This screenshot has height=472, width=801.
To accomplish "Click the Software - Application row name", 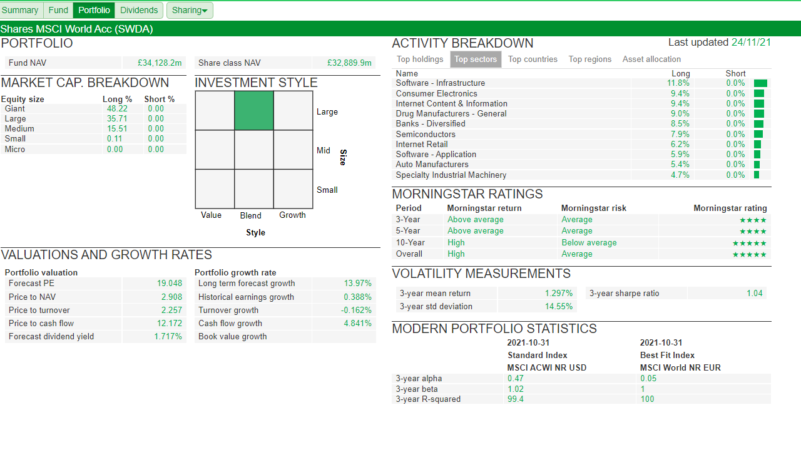I will (436, 154).
